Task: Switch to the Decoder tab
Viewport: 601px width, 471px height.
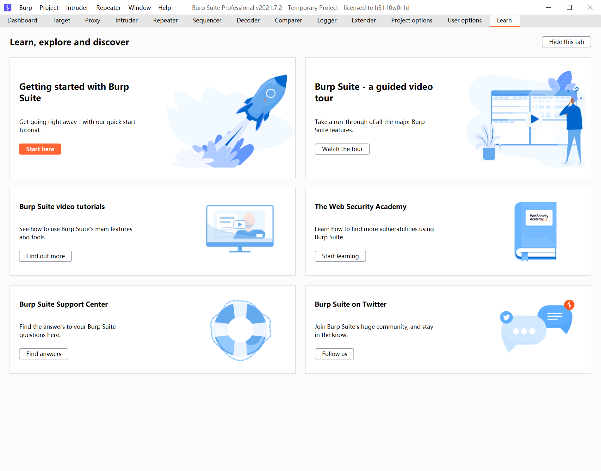Action: click(x=248, y=21)
